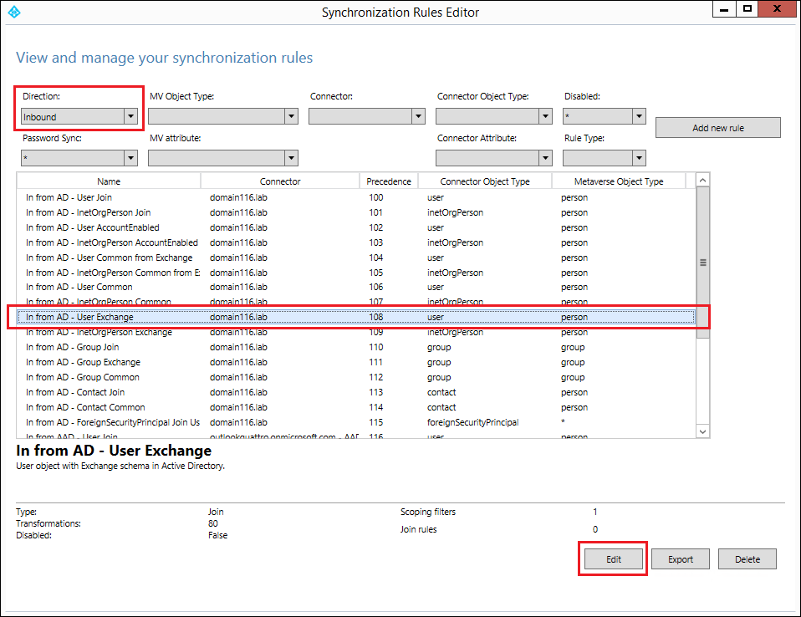Open the MV attribute dropdown
This screenshot has width=801, height=617.
pyautogui.click(x=223, y=158)
